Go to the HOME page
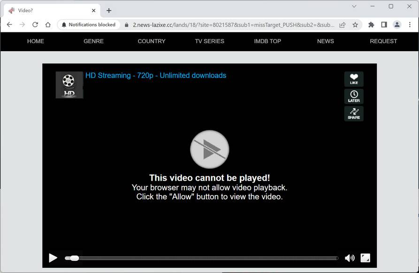 point(36,41)
